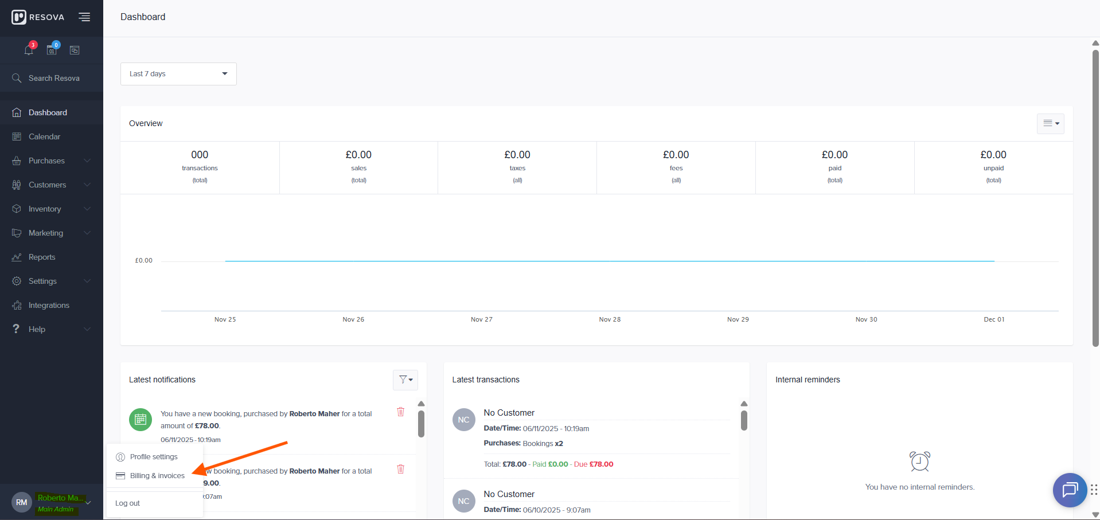Viewport: 1100px width, 520px height.
Task: Go to Reports in the sidebar
Action: coord(42,257)
